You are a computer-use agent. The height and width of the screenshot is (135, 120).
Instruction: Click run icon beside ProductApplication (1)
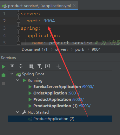pos(30,106)
